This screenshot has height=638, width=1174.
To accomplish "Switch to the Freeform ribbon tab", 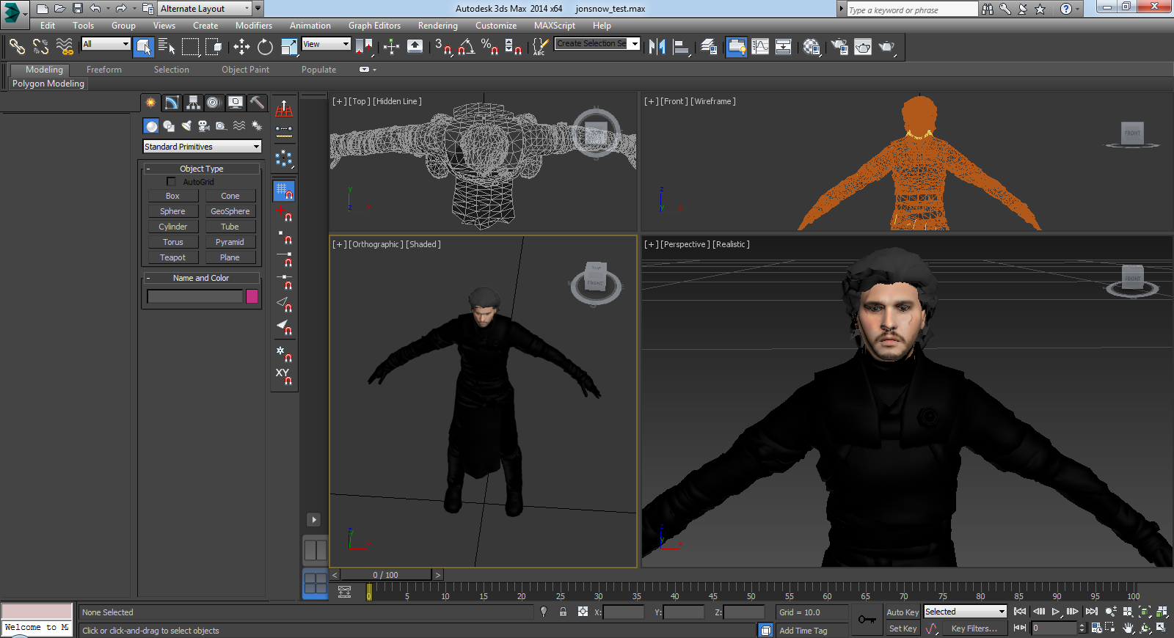I will (104, 70).
